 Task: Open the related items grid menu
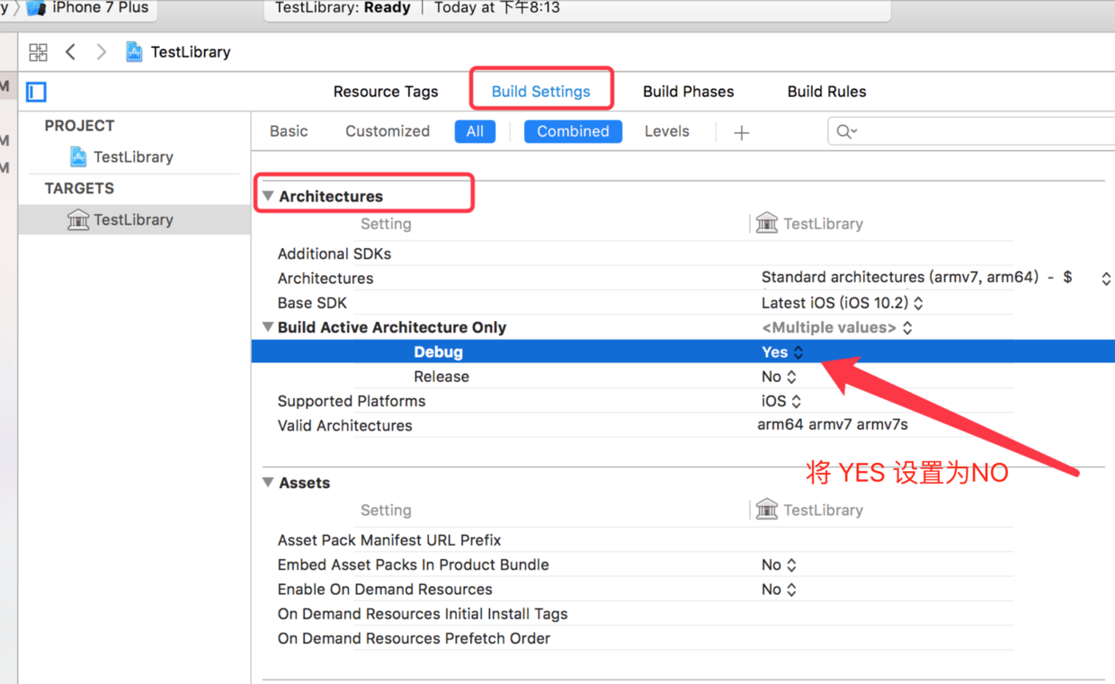click(38, 52)
